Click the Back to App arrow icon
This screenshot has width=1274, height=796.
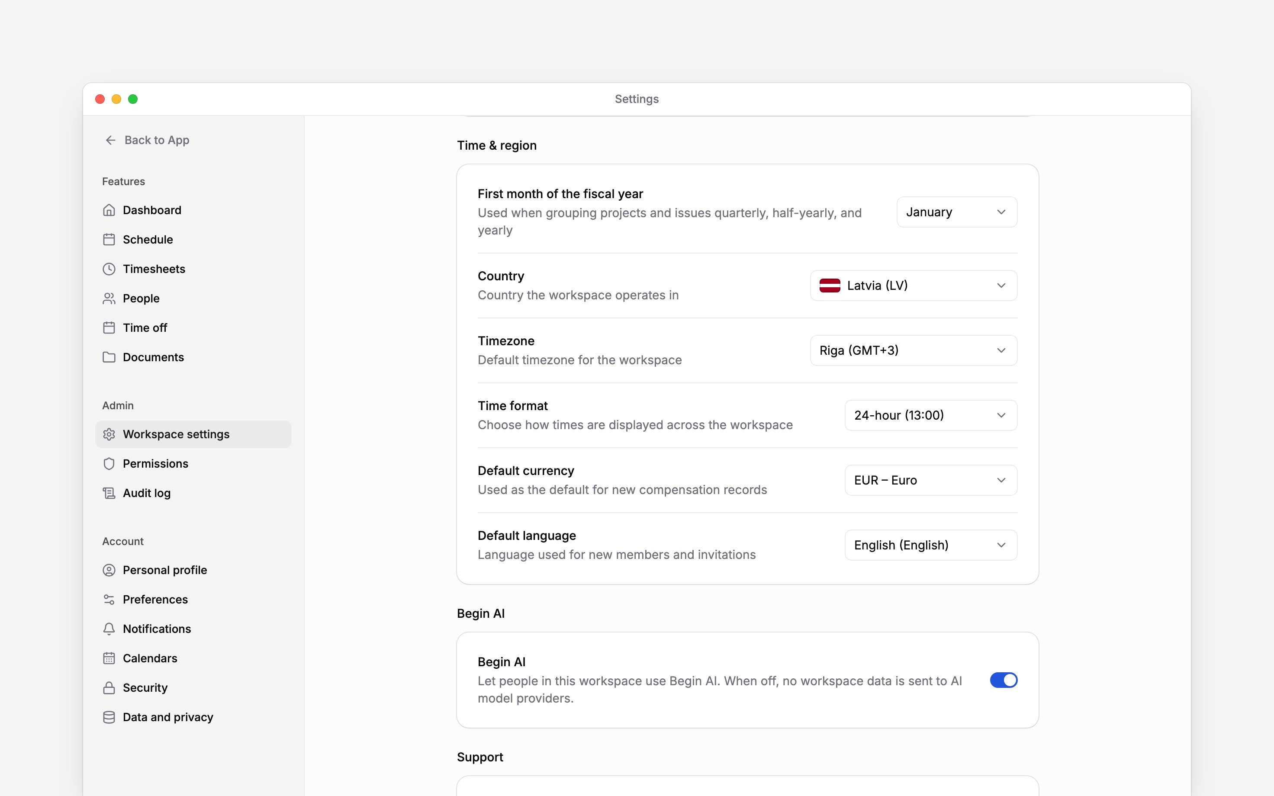pos(110,140)
